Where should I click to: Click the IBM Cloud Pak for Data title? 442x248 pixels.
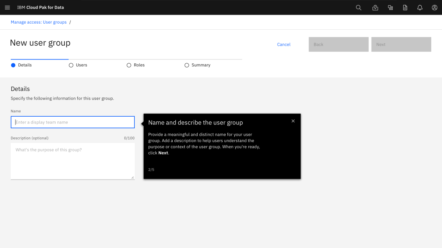tap(41, 7)
